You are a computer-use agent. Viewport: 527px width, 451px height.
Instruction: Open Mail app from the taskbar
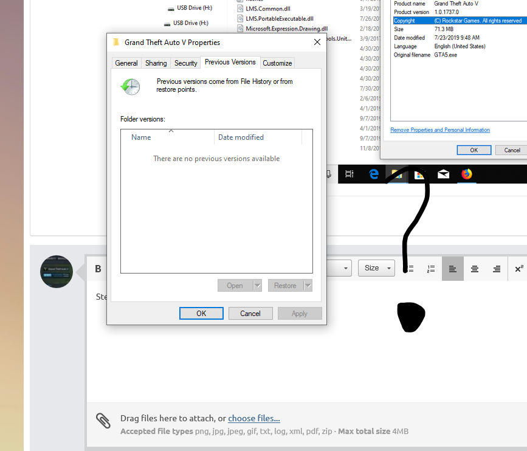pyautogui.click(x=443, y=174)
